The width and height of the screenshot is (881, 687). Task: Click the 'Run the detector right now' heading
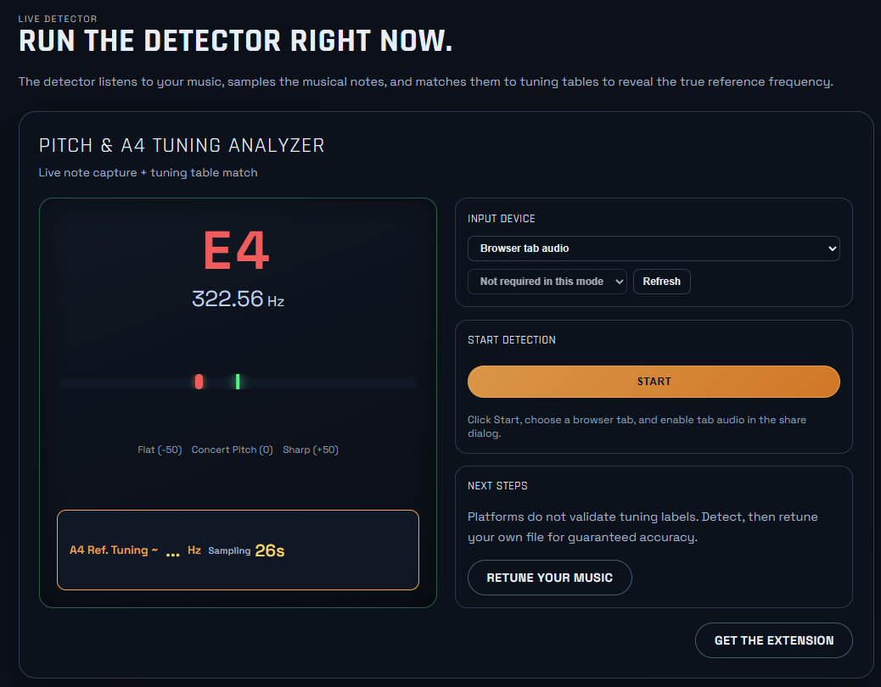235,41
